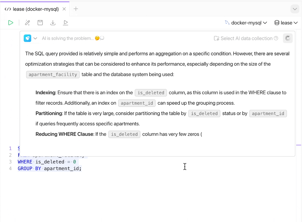This screenshot has height=222, width=302.
Task: Click the magic wand format icon
Action: click(x=27, y=23)
